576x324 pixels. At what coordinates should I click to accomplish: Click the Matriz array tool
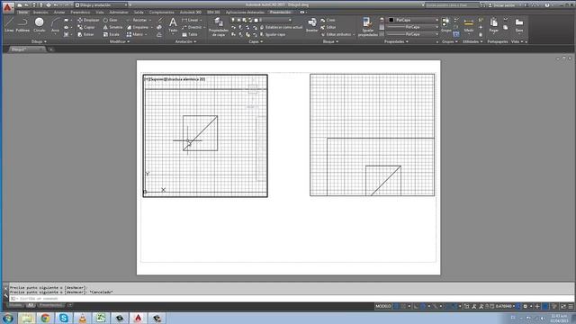click(135, 34)
